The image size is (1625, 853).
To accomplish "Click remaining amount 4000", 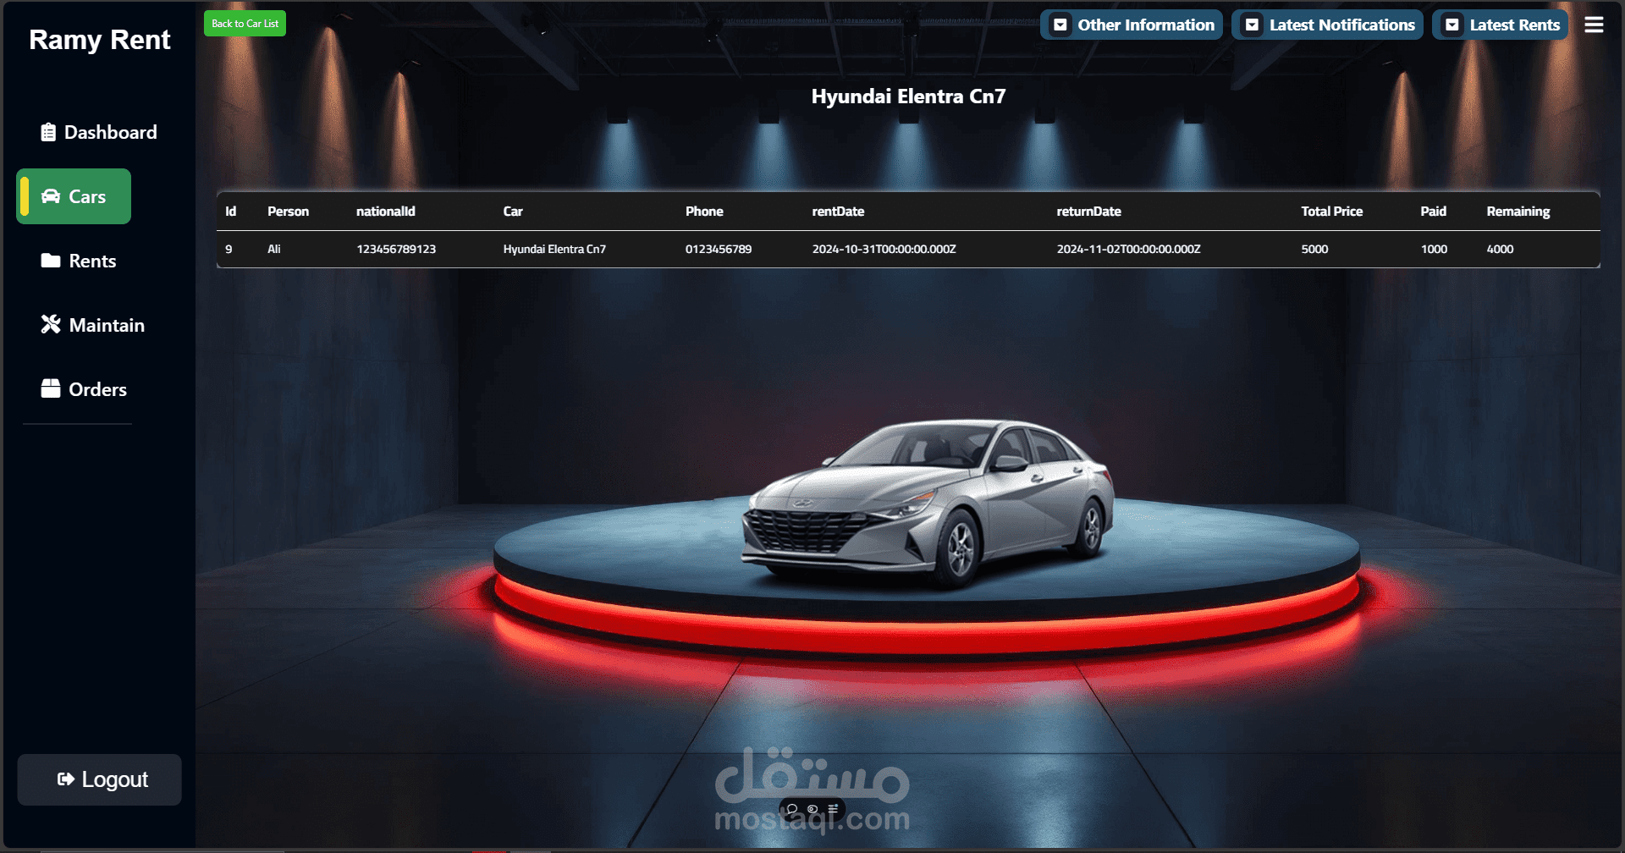I will click(1500, 249).
